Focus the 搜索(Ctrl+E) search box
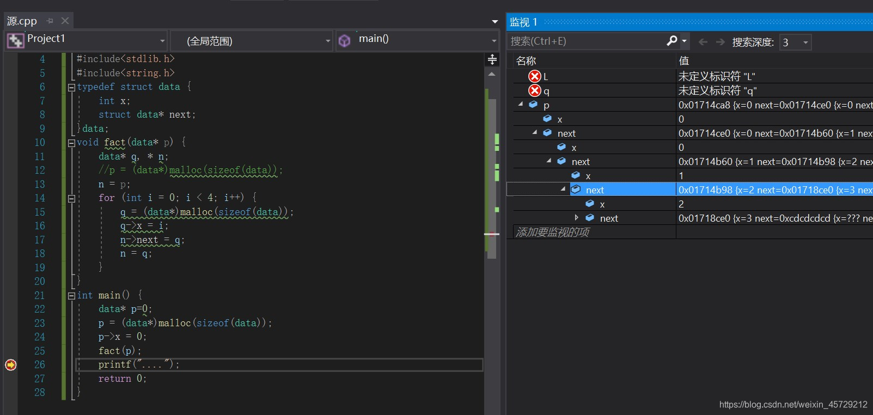This screenshot has height=415, width=873. pos(587,41)
